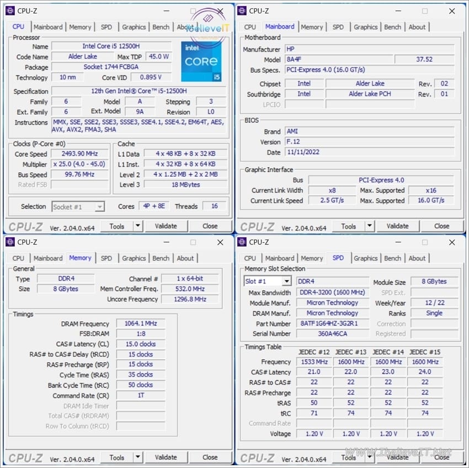The image size is (469, 468).
Task: Open About tab in the Memory window
Action: coord(185,258)
